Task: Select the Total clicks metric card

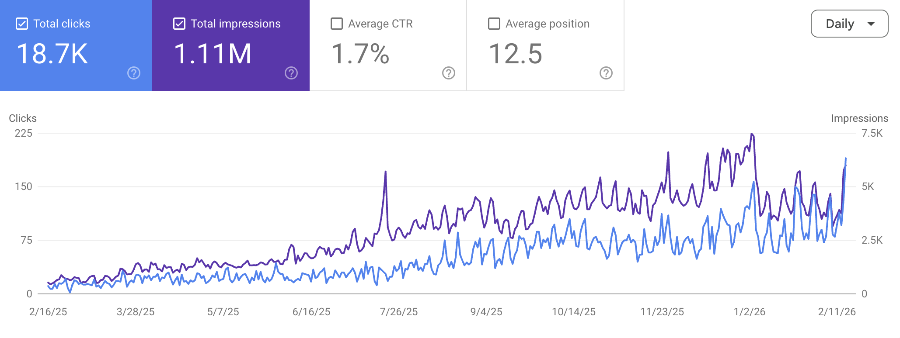Action: click(74, 46)
